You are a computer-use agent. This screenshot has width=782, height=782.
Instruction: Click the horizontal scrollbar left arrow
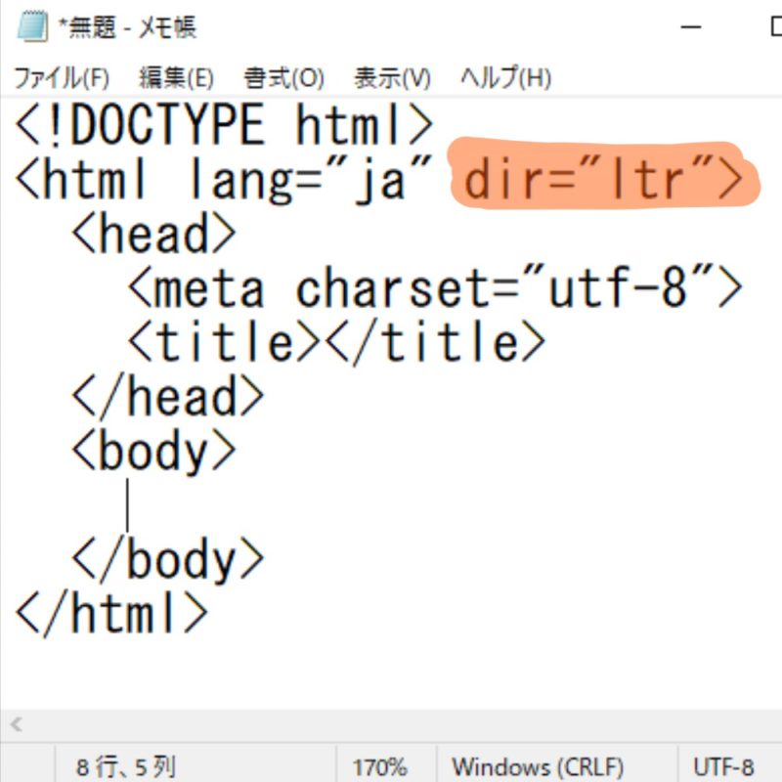tap(16, 724)
